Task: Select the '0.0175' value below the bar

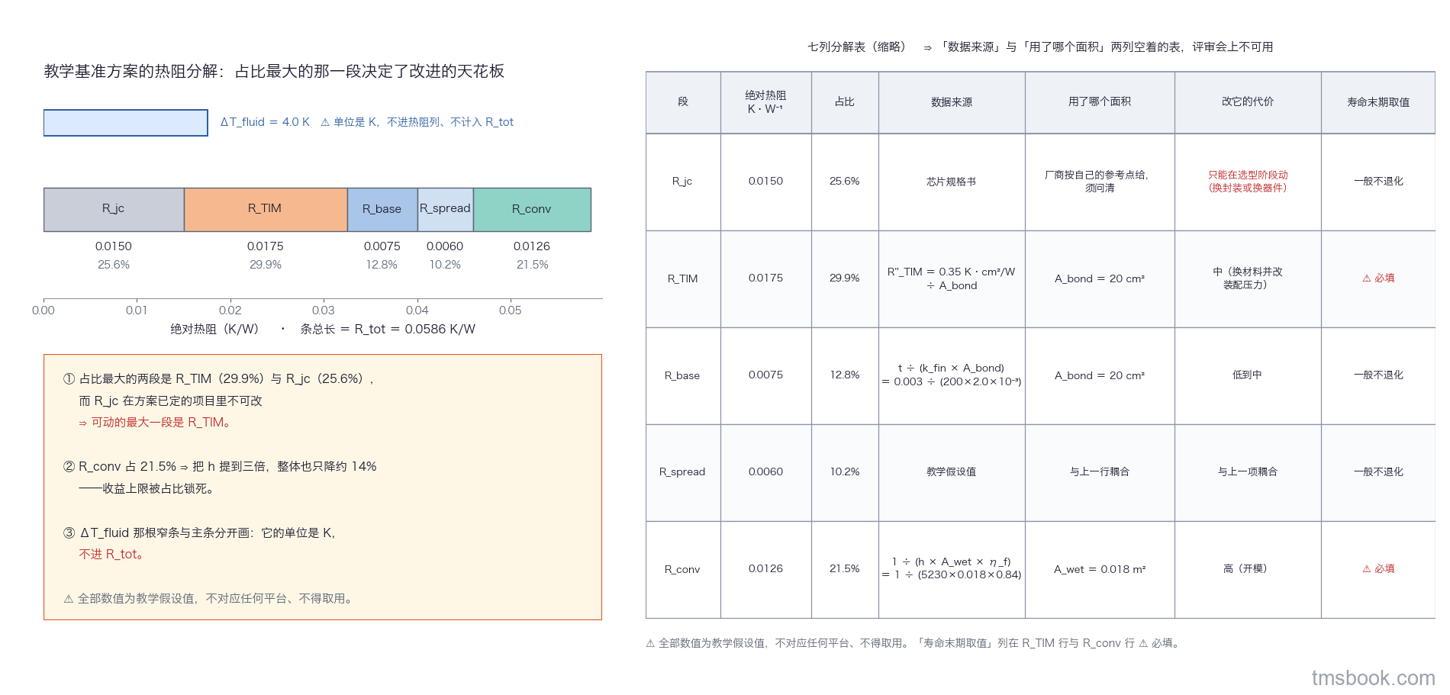Action: [x=266, y=246]
